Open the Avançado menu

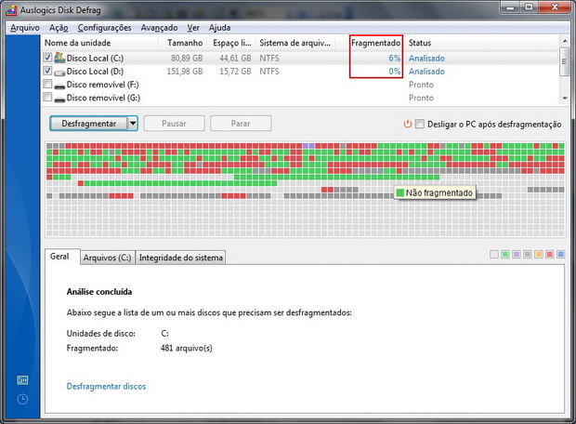point(159,28)
